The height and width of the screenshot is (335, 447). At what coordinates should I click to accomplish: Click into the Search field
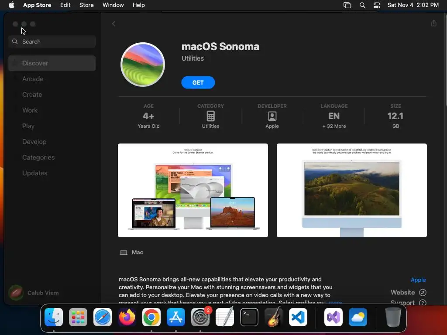[52, 41]
